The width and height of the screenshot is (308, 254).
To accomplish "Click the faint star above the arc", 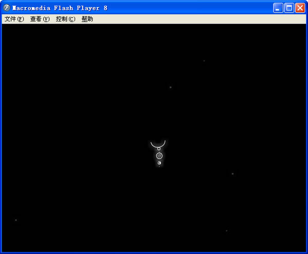I will 171,87.
